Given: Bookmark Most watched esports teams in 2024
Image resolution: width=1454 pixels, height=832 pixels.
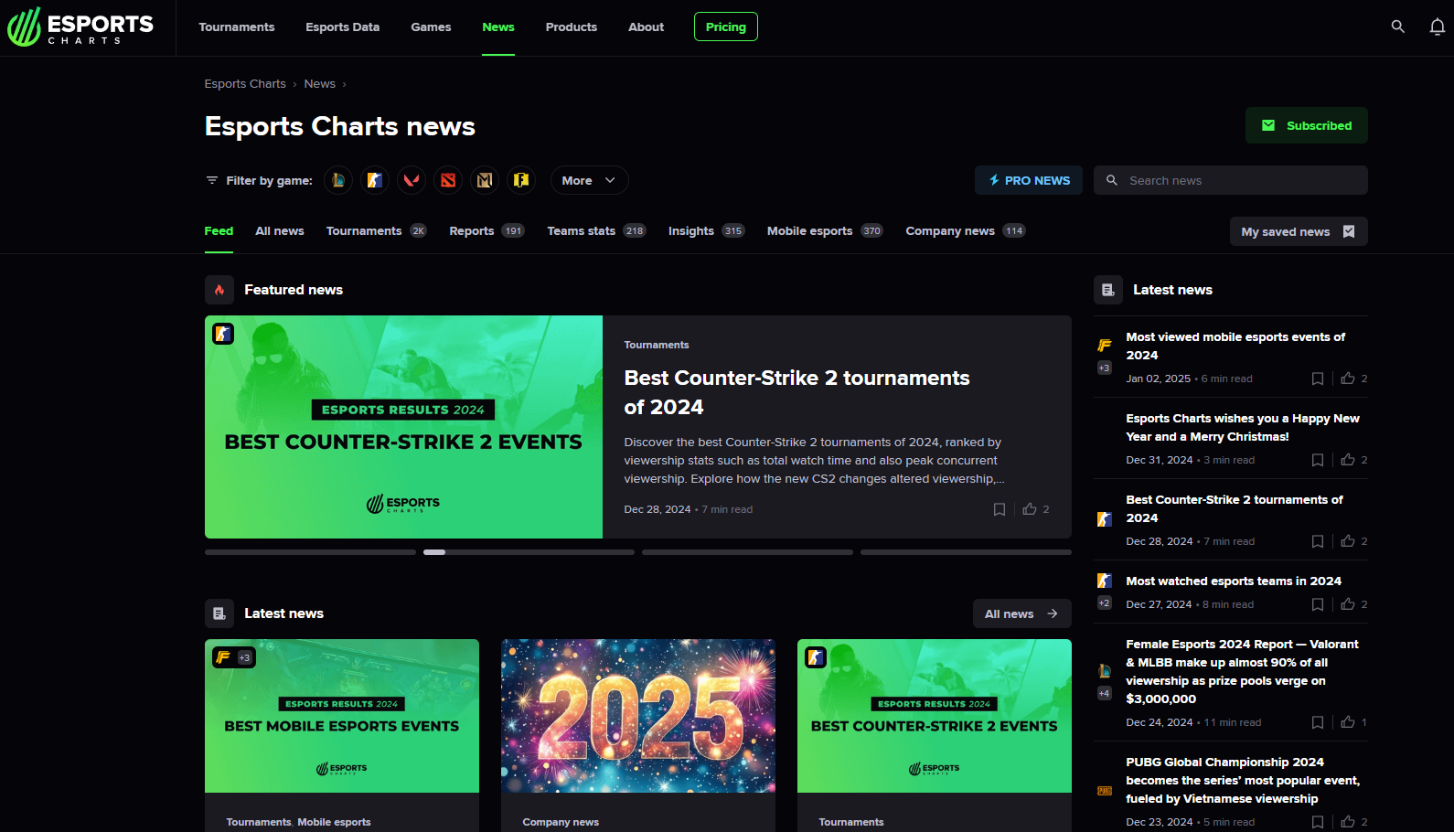Looking at the screenshot, I should coord(1318,604).
